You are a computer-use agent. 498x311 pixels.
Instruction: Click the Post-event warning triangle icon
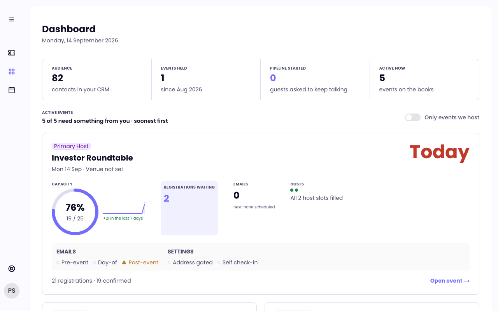tap(124, 262)
